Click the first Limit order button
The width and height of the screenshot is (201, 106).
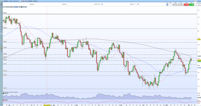(174, 5)
